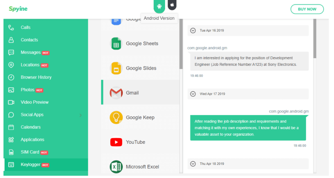Click the Browser History clock icon
This screenshot has height=178, width=334.
pyautogui.click(x=11, y=78)
